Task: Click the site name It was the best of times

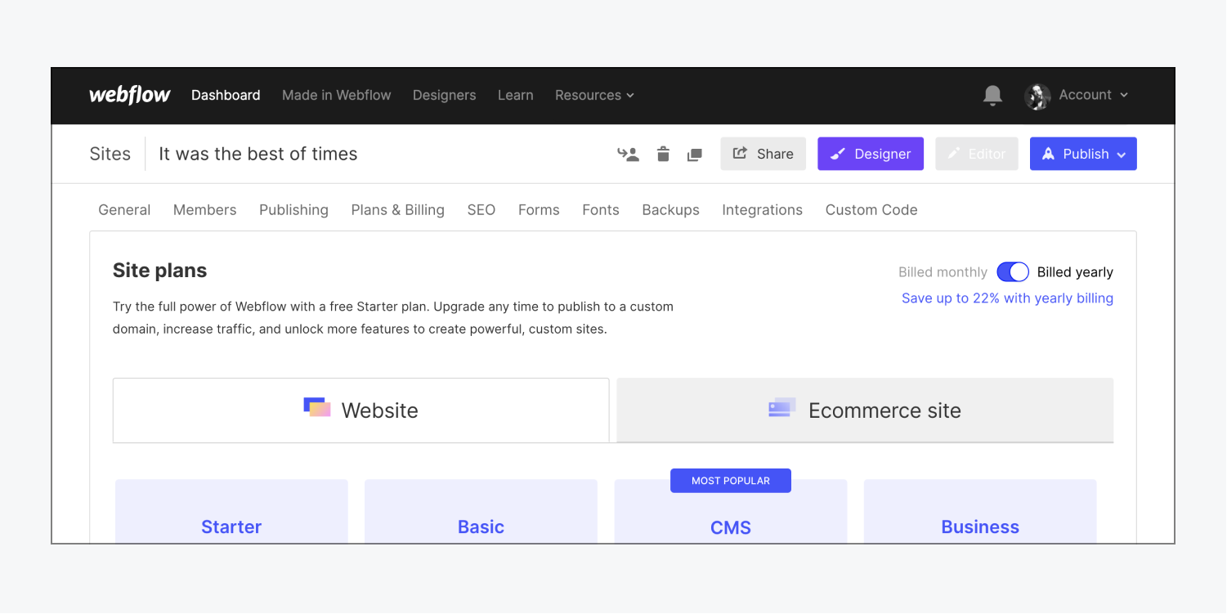Action: [258, 154]
